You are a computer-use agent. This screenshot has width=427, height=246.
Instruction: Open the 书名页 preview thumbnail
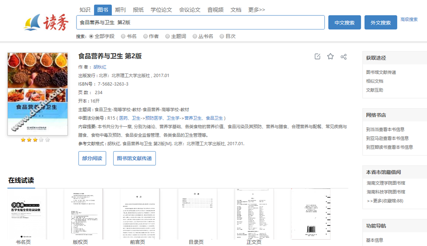(x=27, y=214)
